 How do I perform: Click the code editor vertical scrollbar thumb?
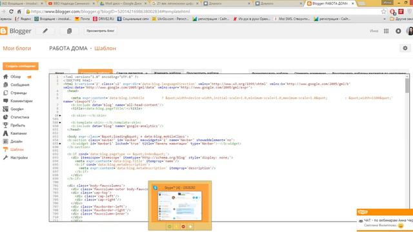click(407, 86)
